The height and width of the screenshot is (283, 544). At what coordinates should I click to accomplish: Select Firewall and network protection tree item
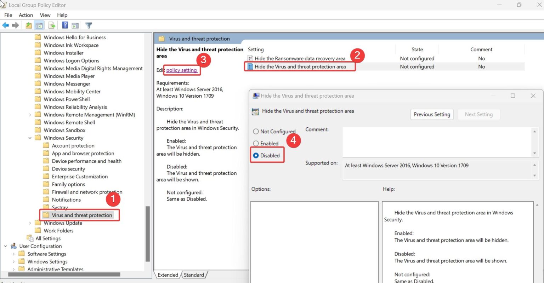point(87,192)
